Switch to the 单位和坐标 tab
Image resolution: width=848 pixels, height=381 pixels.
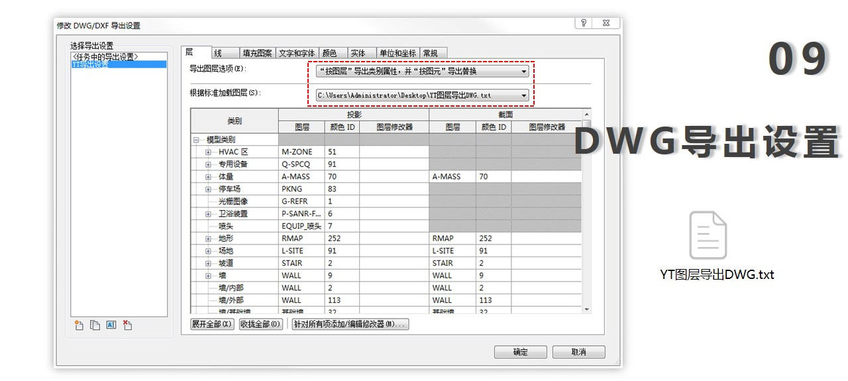[x=397, y=53]
